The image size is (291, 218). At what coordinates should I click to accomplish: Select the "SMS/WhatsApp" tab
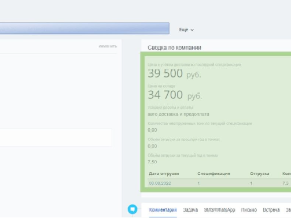pyautogui.click(x=219, y=210)
